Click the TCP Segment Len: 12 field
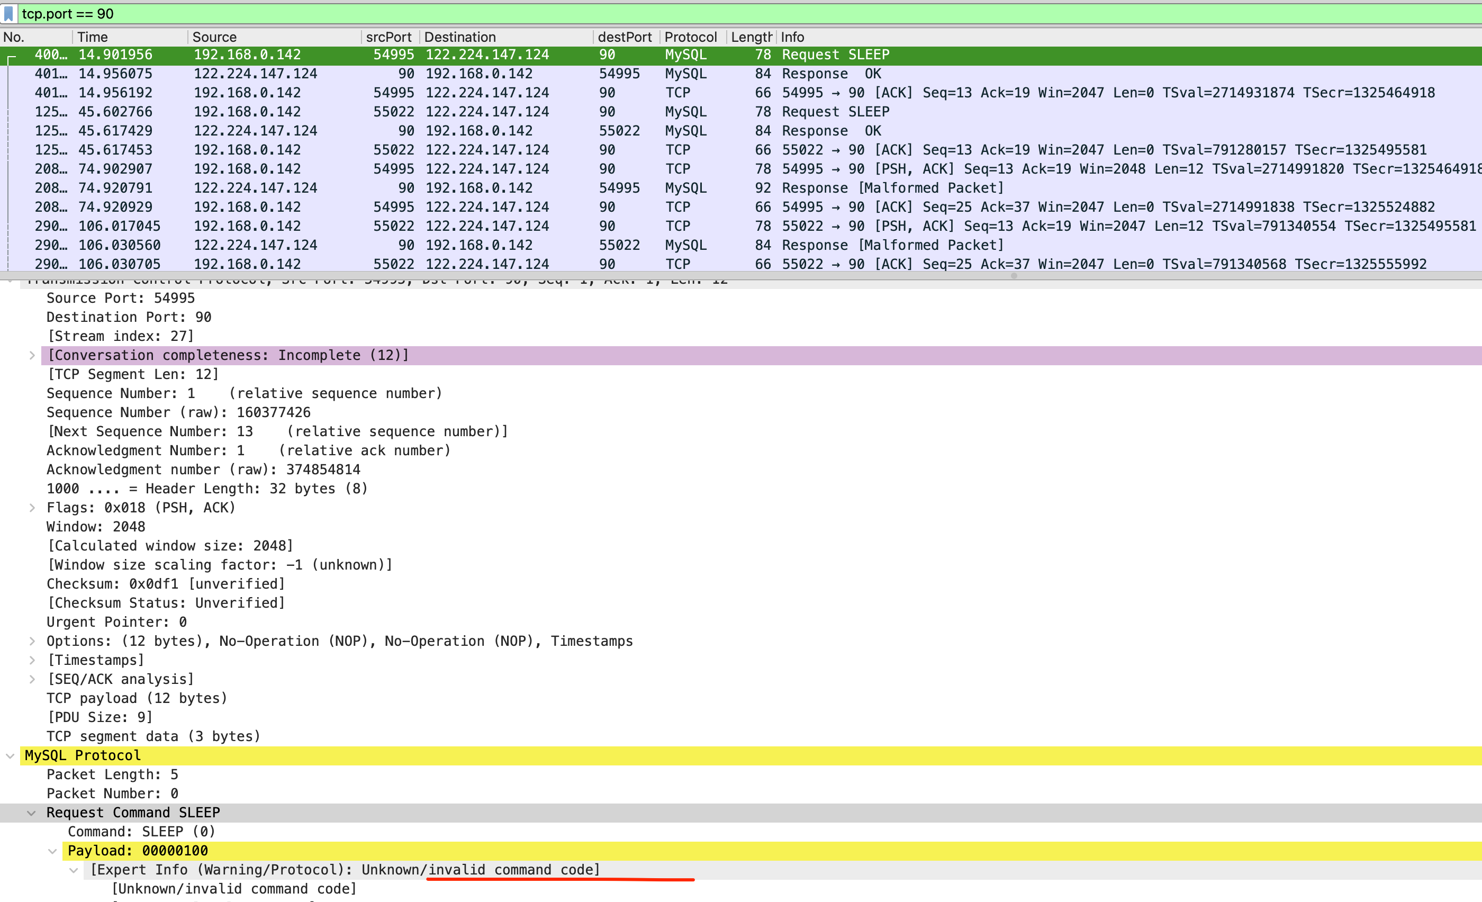Image resolution: width=1482 pixels, height=902 pixels. click(x=133, y=375)
